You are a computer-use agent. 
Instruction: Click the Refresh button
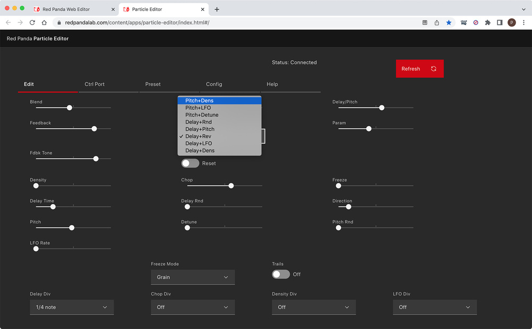[x=419, y=69]
